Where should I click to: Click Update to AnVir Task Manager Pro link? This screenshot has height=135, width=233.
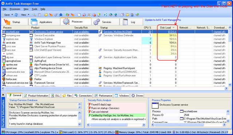coord(163,20)
